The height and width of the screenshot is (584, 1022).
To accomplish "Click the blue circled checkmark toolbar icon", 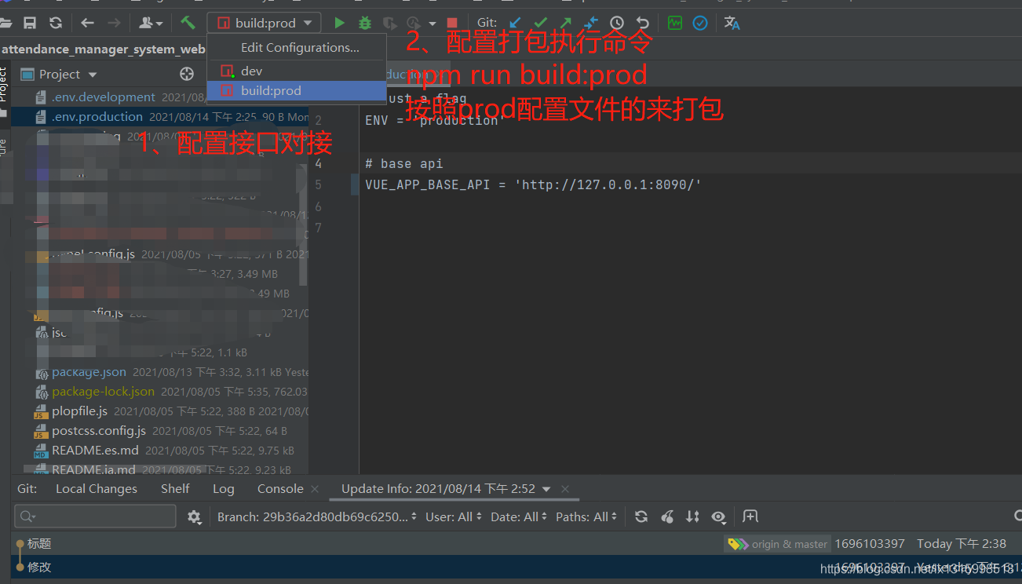I will pyautogui.click(x=700, y=23).
